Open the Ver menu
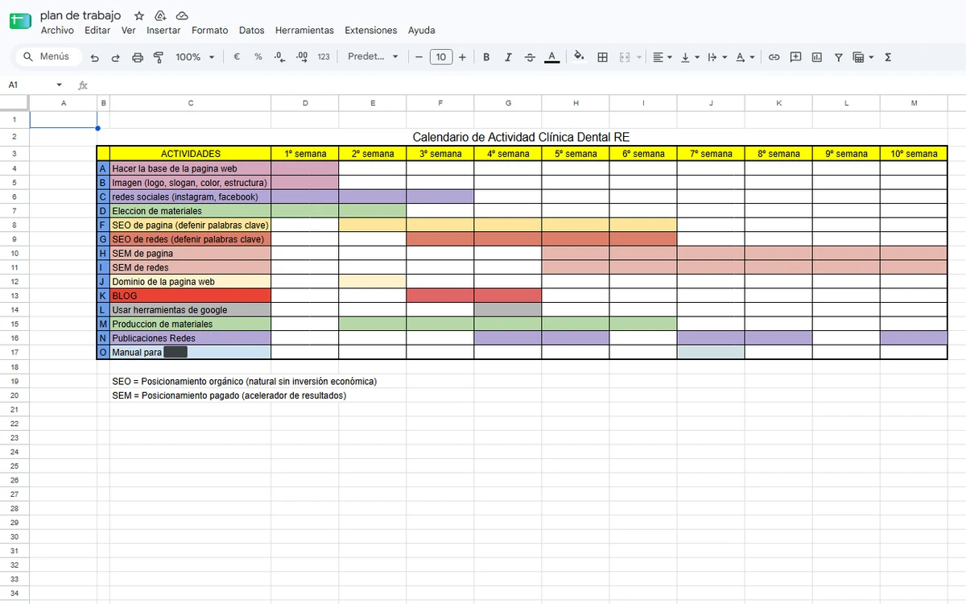This screenshot has height=604, width=966. [x=129, y=31]
